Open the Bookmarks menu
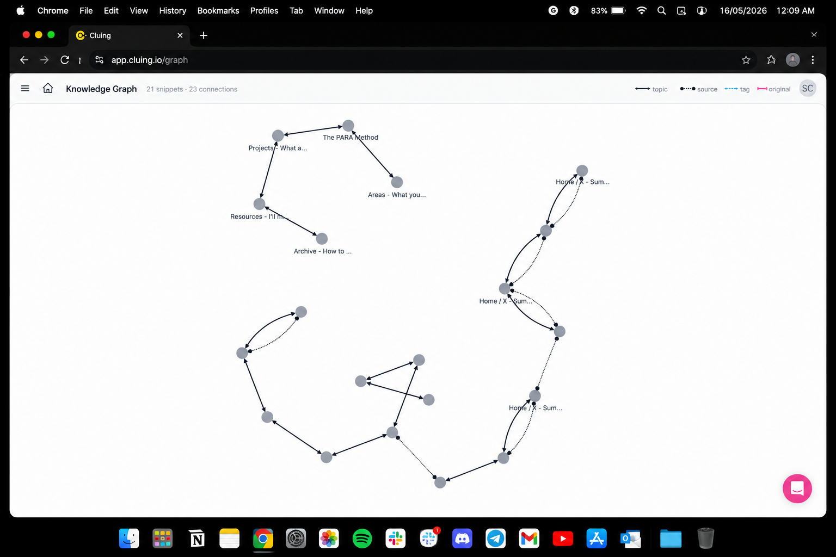836x557 pixels. coord(218,10)
